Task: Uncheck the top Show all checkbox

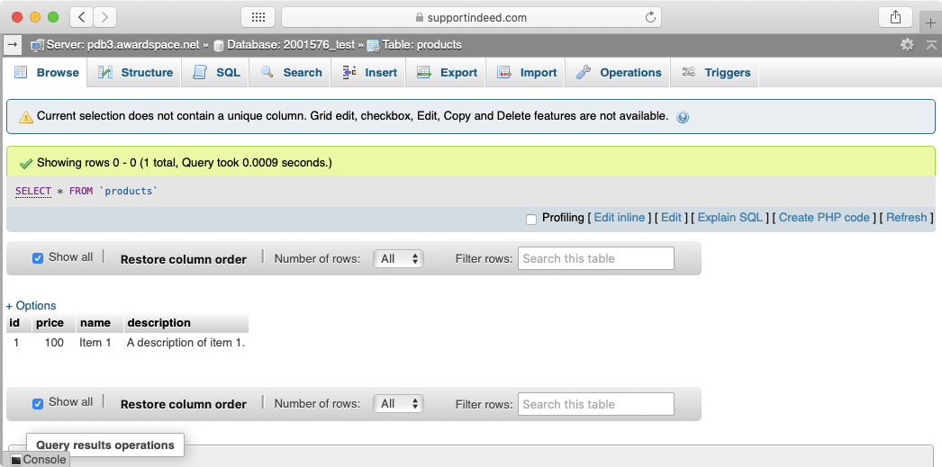Action: (38, 258)
